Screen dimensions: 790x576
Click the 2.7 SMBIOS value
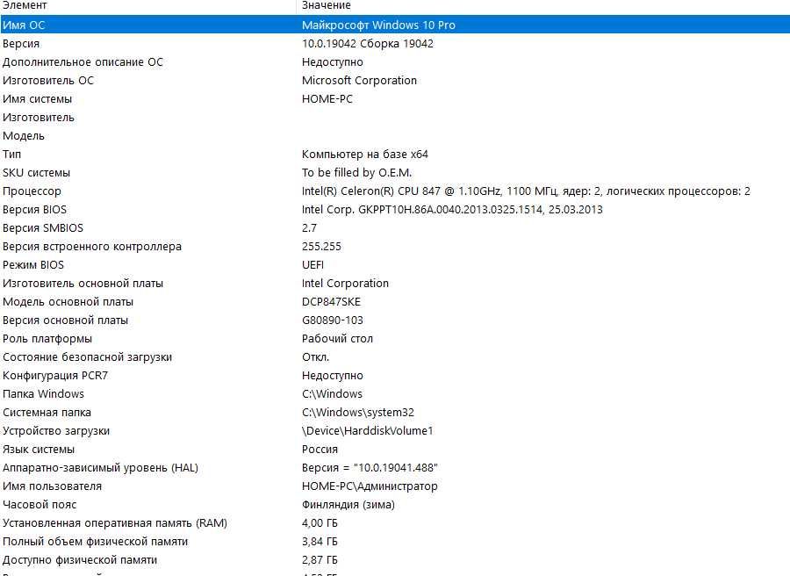(309, 228)
